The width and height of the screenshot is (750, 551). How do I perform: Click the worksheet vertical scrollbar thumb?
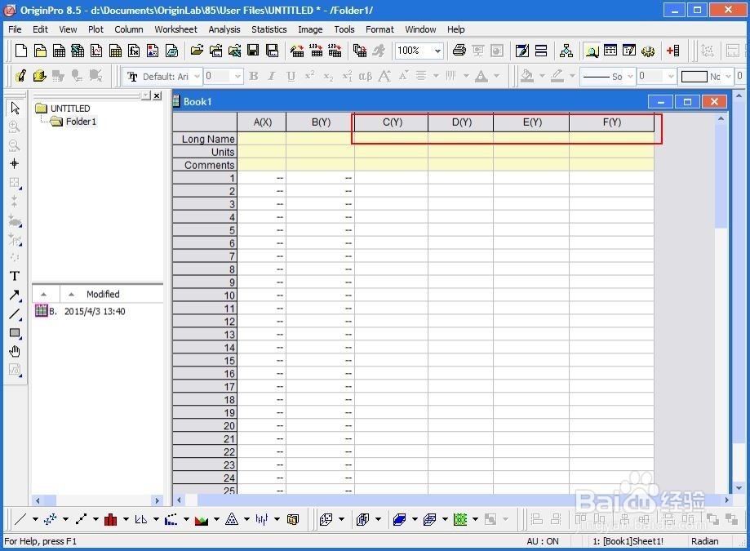coord(721,175)
